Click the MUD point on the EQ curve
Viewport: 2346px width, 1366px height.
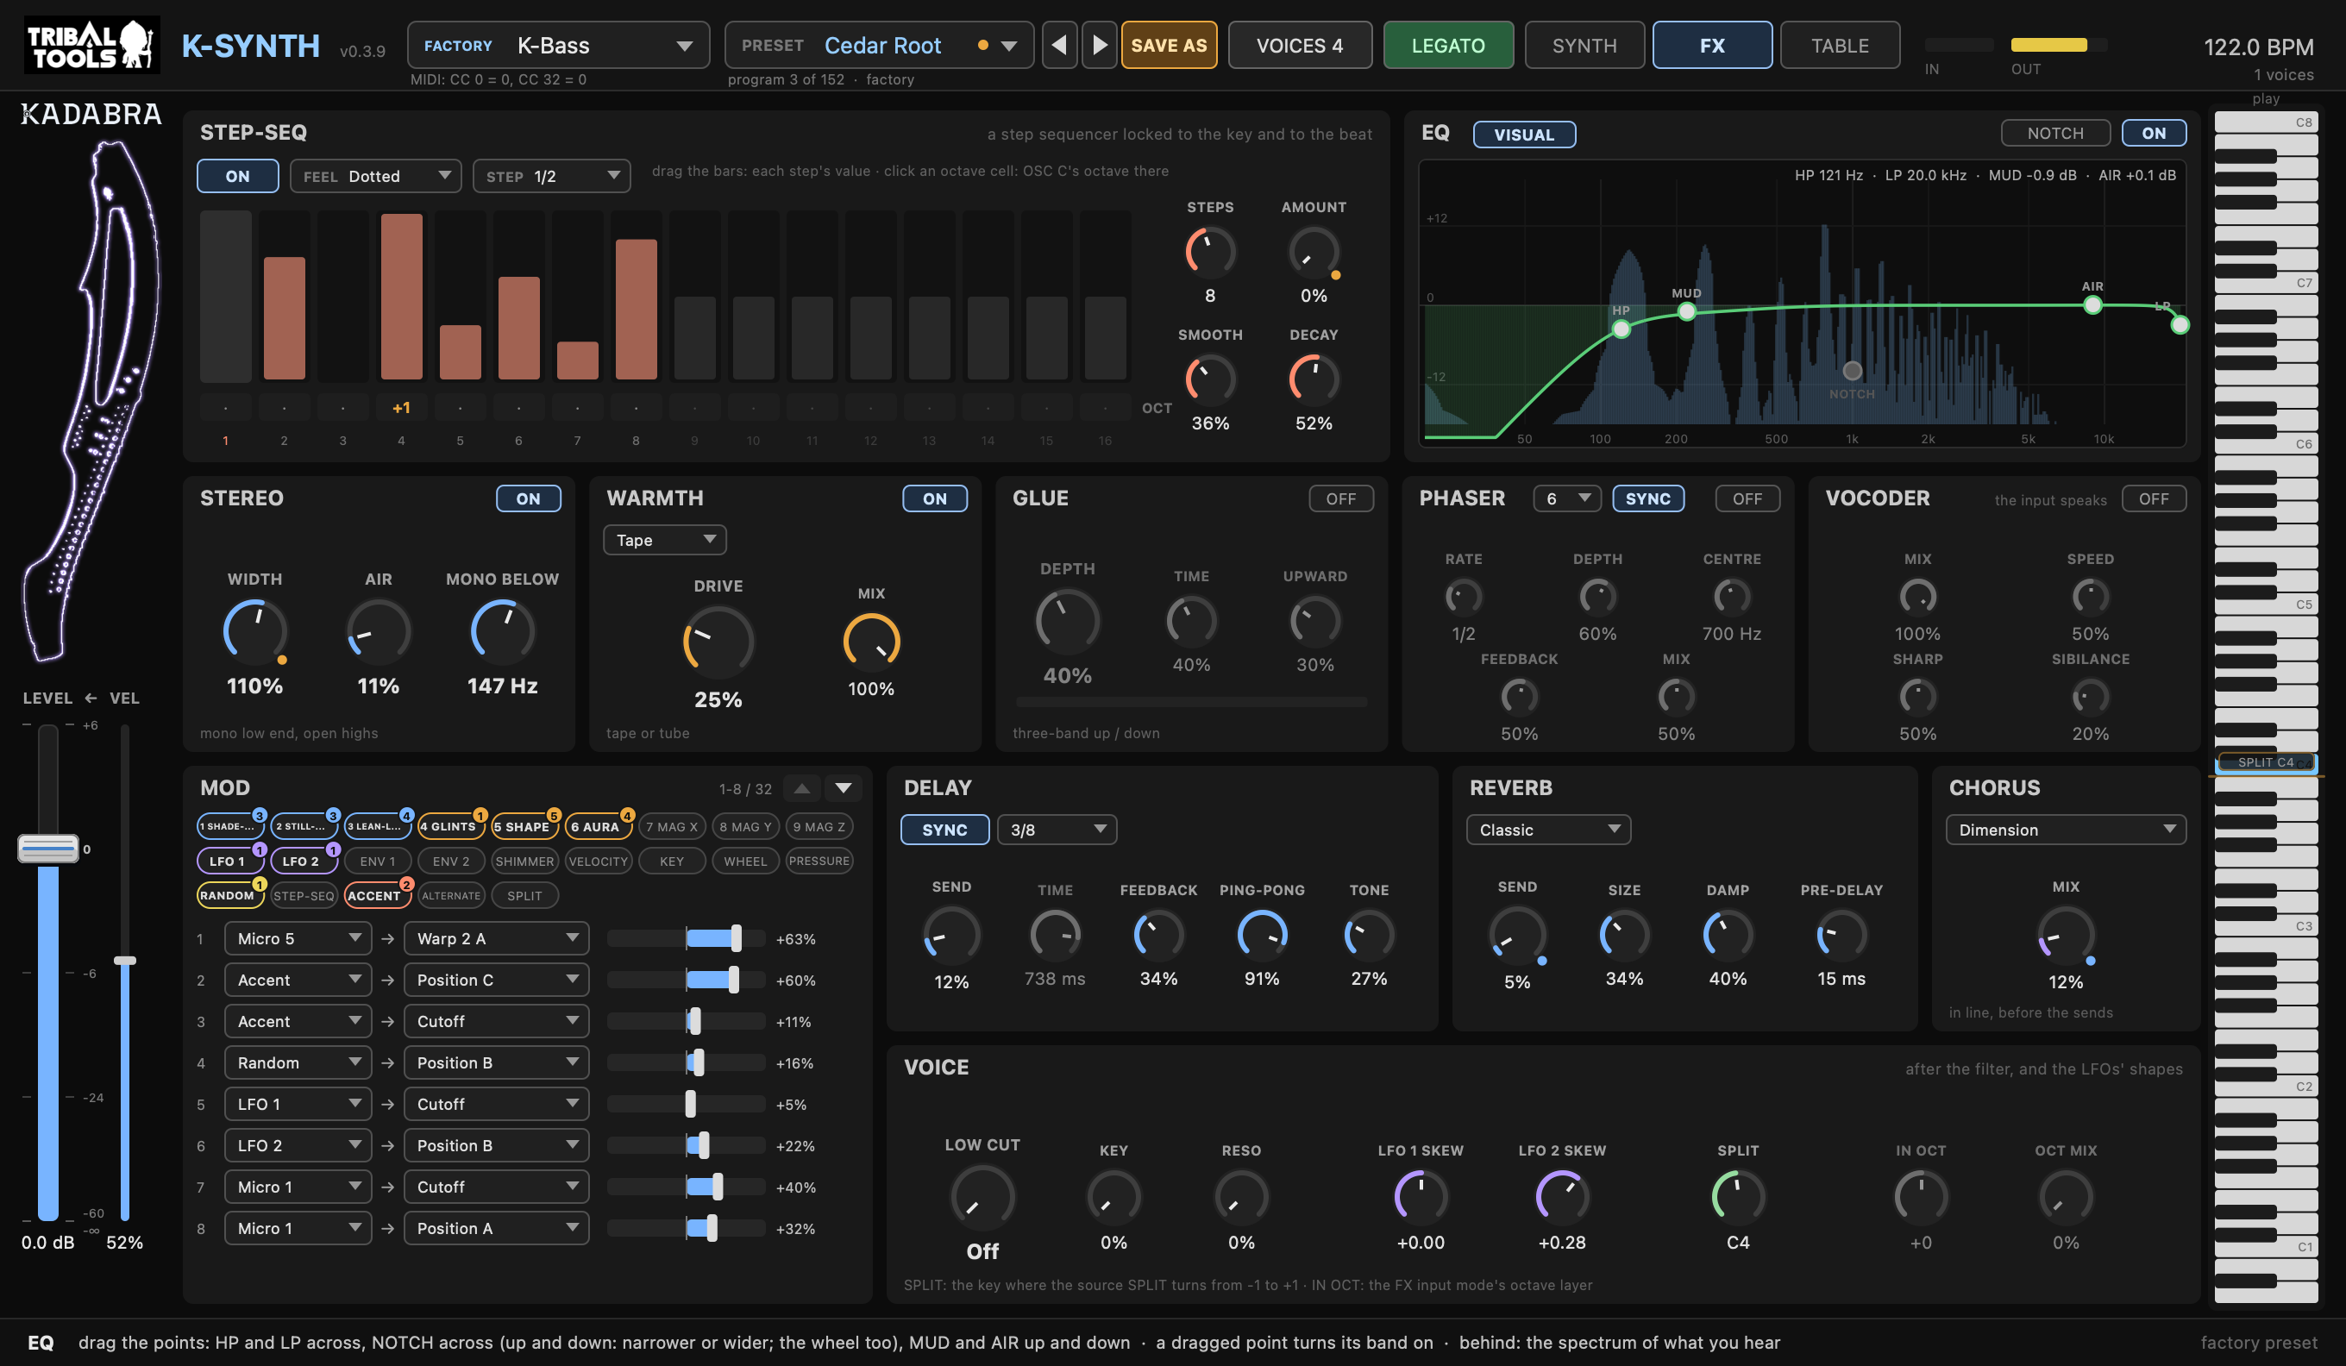1686,311
